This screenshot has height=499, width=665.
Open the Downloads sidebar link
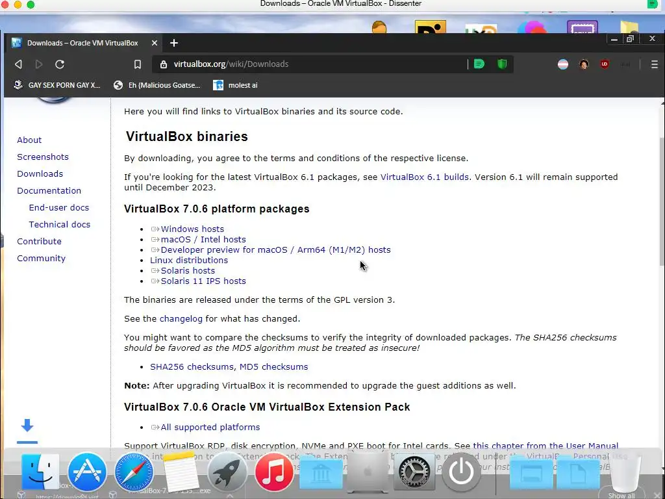pyautogui.click(x=40, y=174)
